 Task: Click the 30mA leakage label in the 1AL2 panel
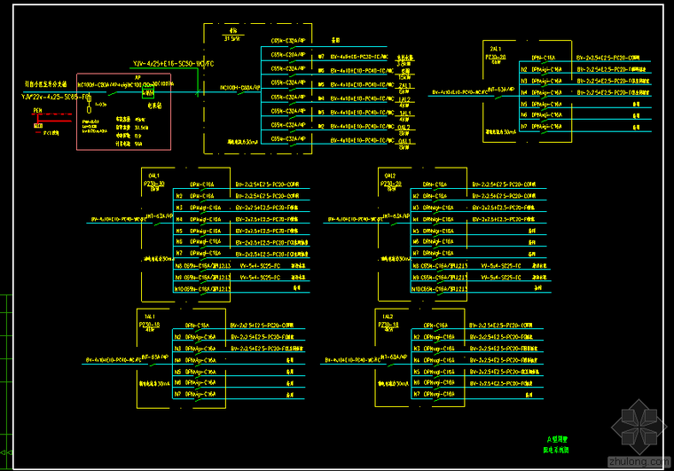(393, 384)
